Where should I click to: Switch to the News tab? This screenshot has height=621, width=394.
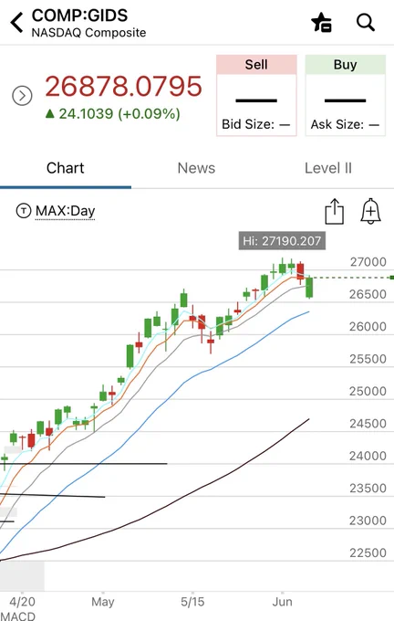tap(196, 168)
